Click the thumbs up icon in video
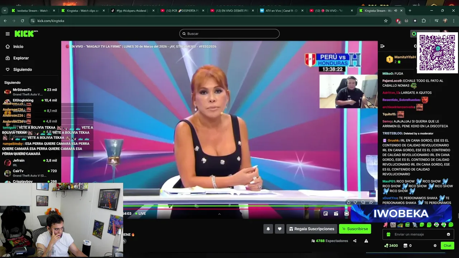This screenshot has height=258, width=459. point(349,202)
